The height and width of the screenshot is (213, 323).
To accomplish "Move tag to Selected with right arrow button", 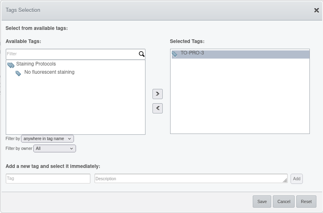I will tap(157, 94).
